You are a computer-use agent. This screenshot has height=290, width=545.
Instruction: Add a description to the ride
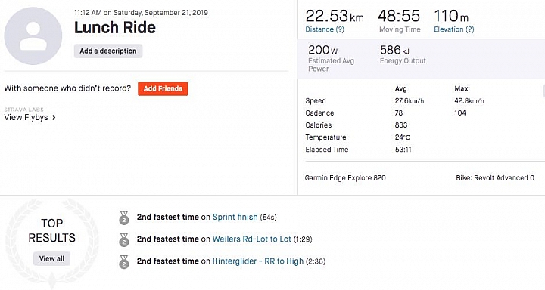pos(108,51)
